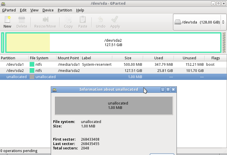Open the Device menu
Image resolution: width=227 pixels, height=155 pixels.
click(x=48, y=10)
